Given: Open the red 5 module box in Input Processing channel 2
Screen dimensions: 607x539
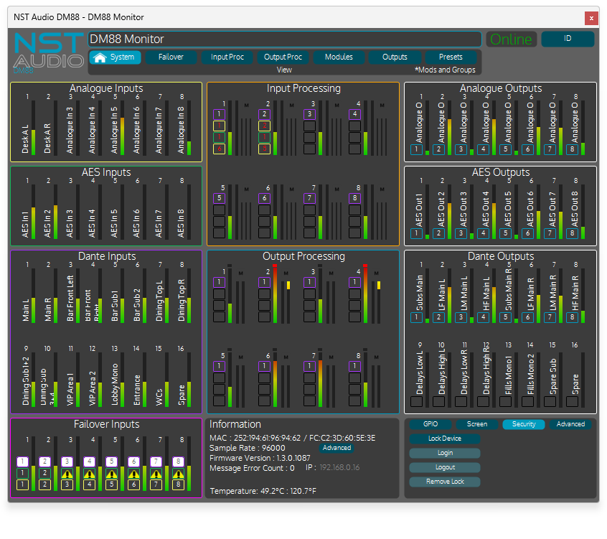Looking at the screenshot, I should click(x=265, y=149).
